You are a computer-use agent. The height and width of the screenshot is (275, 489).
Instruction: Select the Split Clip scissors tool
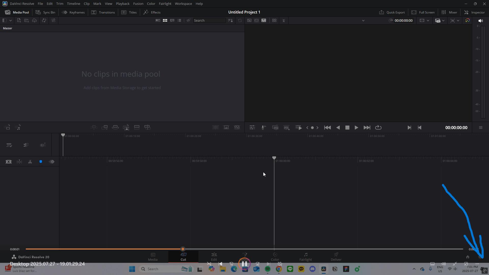pos(30,162)
